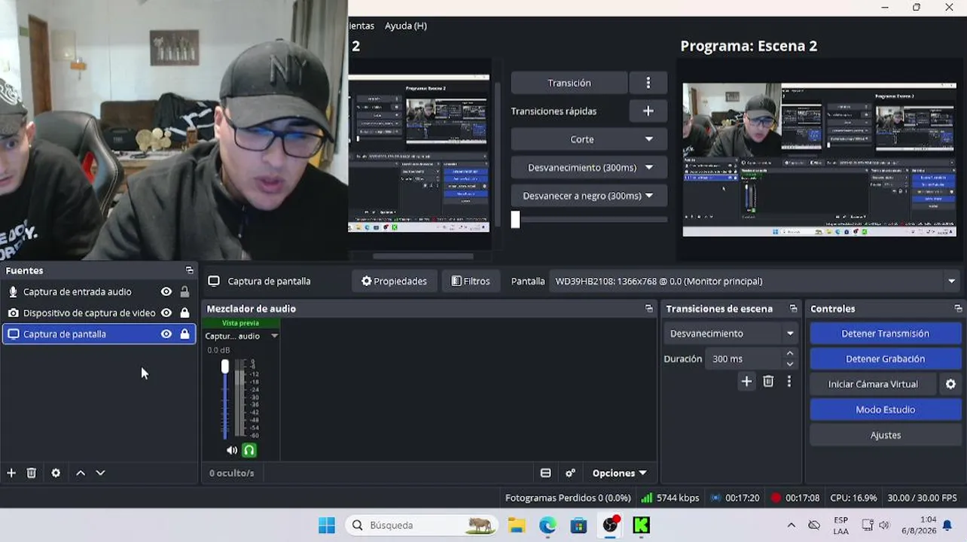
Task: Toggle visibility of Captura de pantalla source
Action: pos(166,334)
